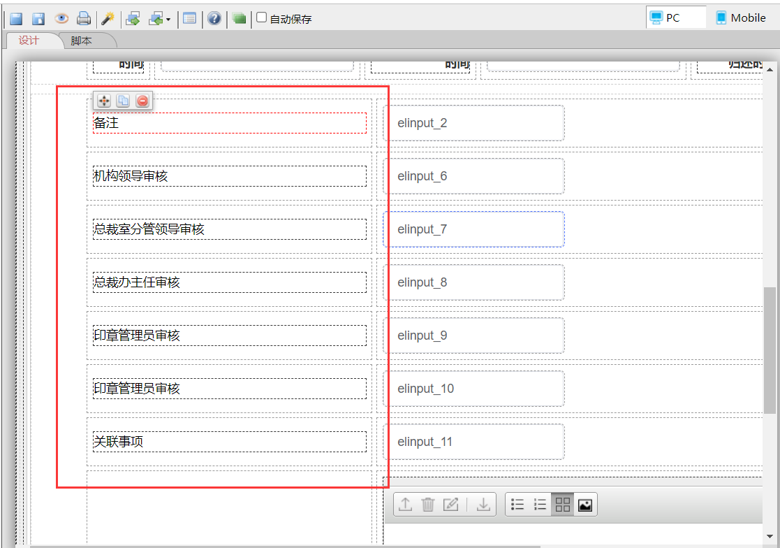Click the trash icon in attachment toolbar
This screenshot has height=548, width=780.
click(428, 505)
